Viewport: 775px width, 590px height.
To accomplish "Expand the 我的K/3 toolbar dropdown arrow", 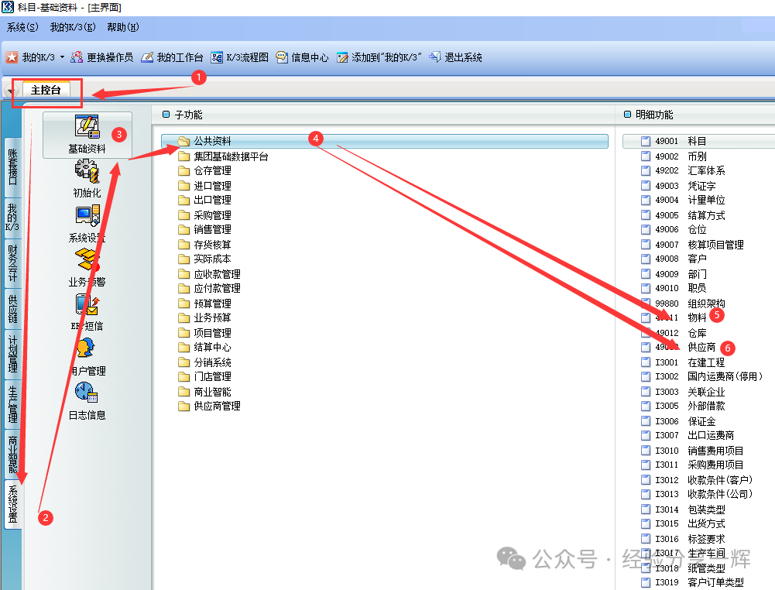I will pos(62,57).
